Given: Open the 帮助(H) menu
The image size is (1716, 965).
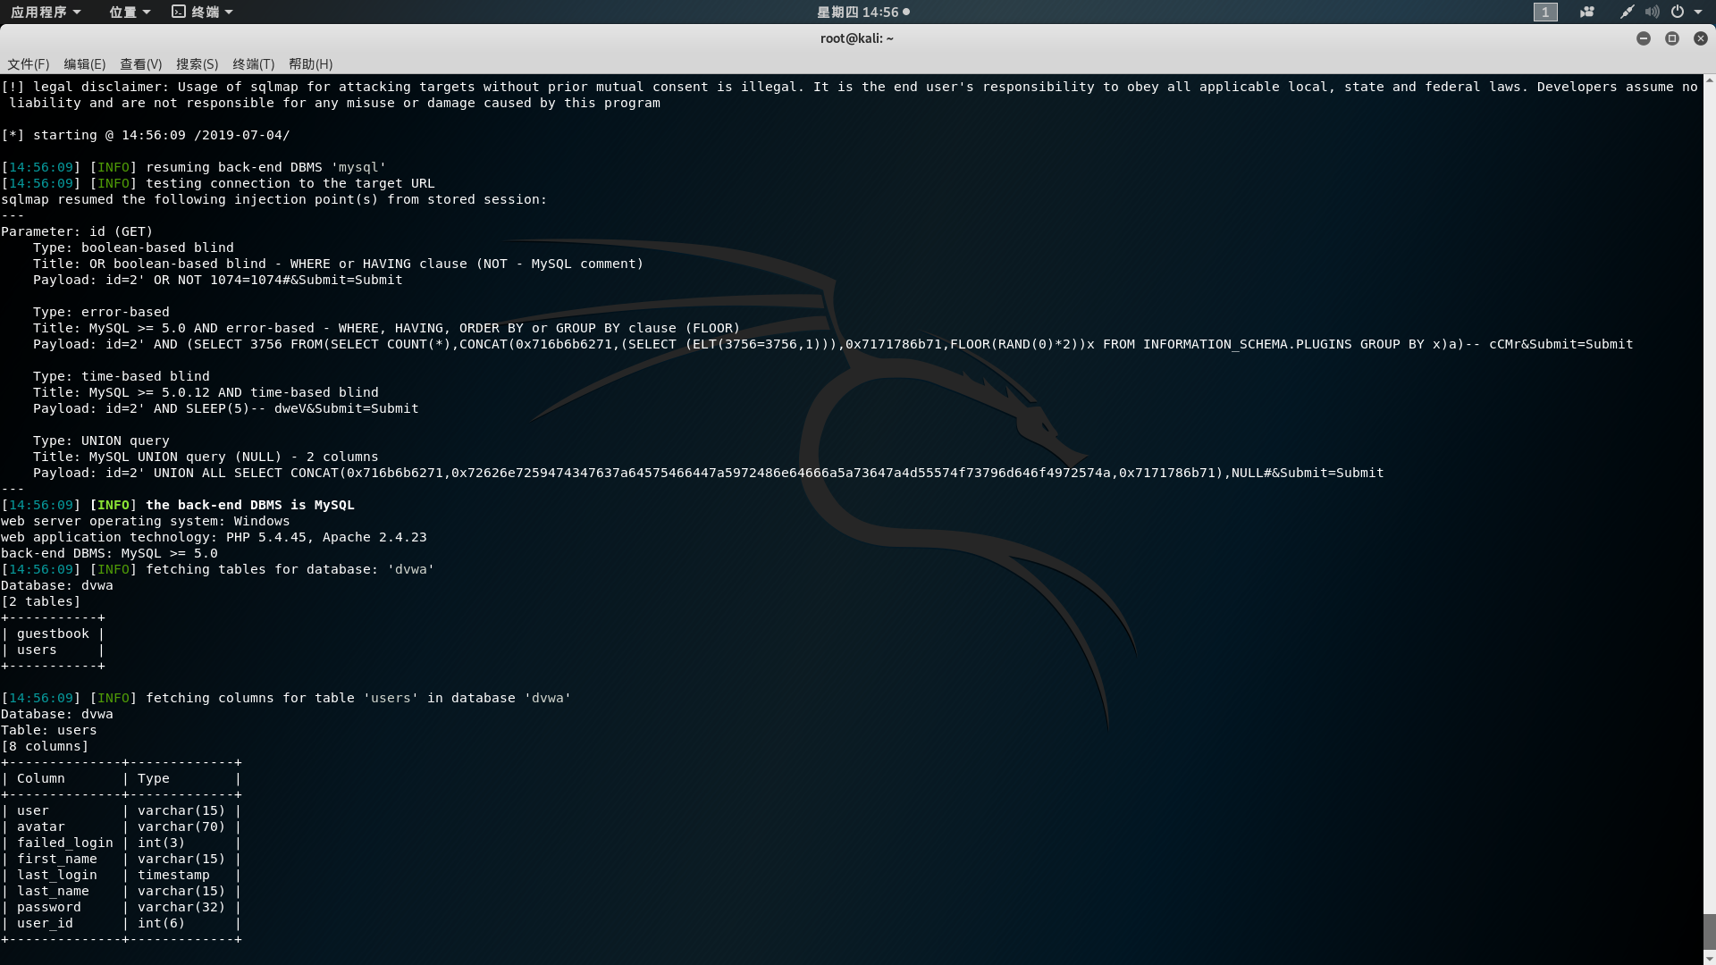Looking at the screenshot, I should [x=308, y=64].
